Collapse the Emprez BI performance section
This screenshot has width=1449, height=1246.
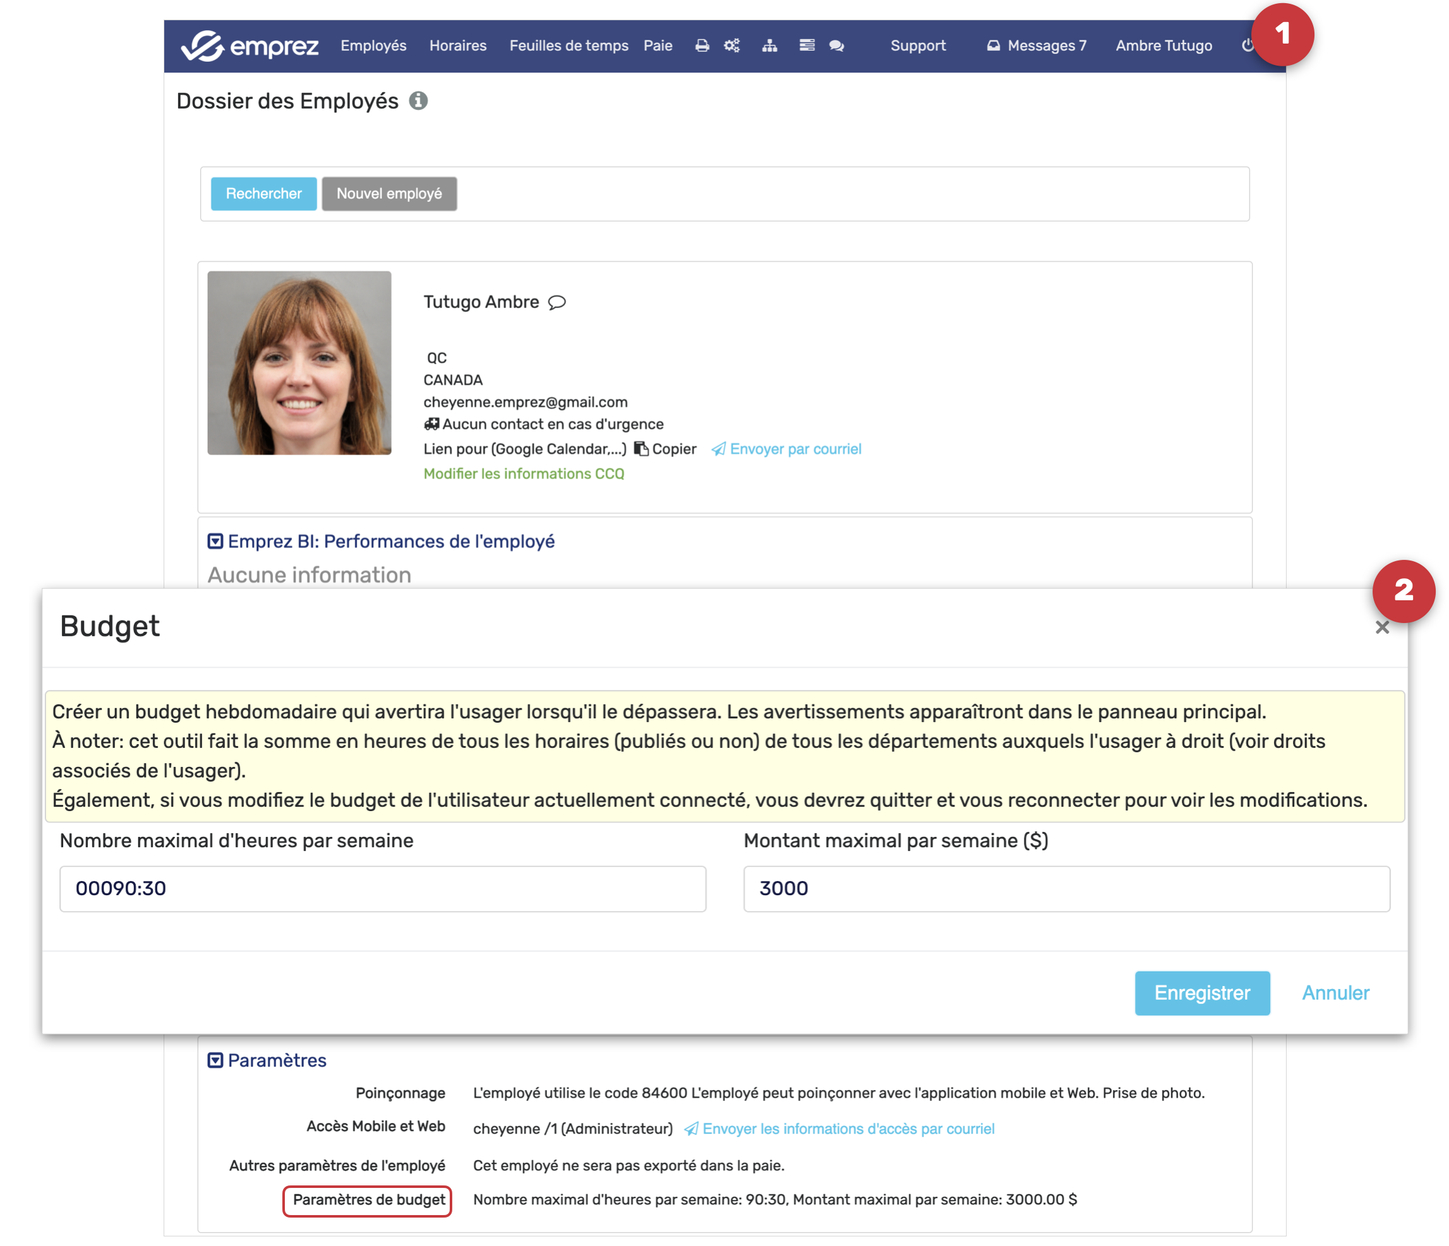point(215,542)
